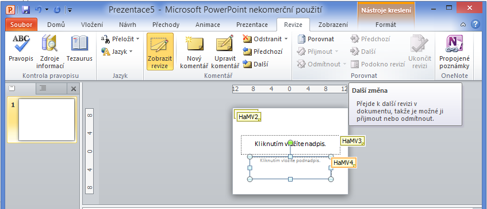Viewport: 487px width, 209px height.
Task: Click the Nástroje kreslení contextual tab header
Action: 386,10
